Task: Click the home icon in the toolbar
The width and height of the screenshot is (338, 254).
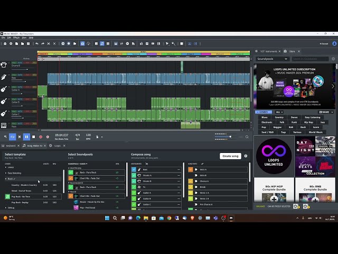Action: click(x=5, y=43)
